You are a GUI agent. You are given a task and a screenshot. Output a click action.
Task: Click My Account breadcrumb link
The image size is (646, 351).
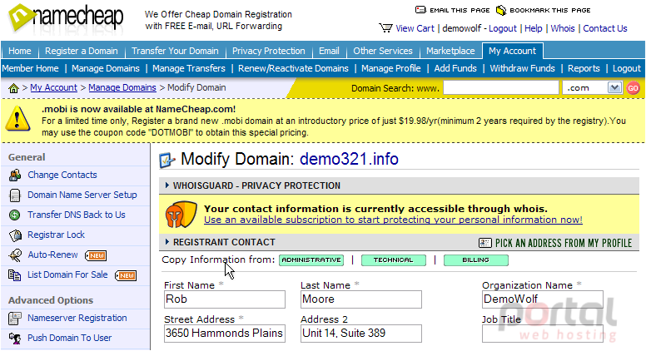click(53, 87)
